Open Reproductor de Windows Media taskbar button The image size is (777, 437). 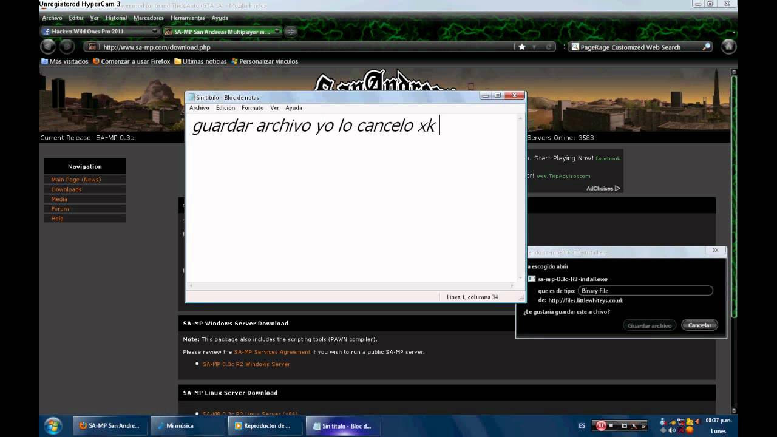(x=266, y=426)
